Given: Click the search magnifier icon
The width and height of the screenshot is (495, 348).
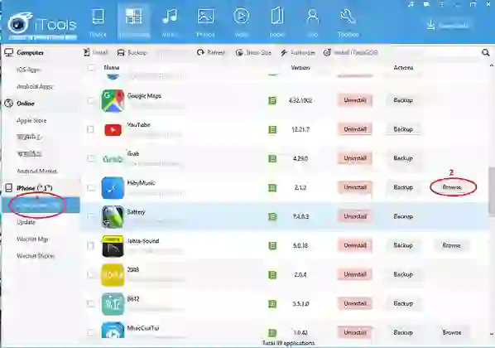Looking at the screenshot, I should click(x=486, y=52).
